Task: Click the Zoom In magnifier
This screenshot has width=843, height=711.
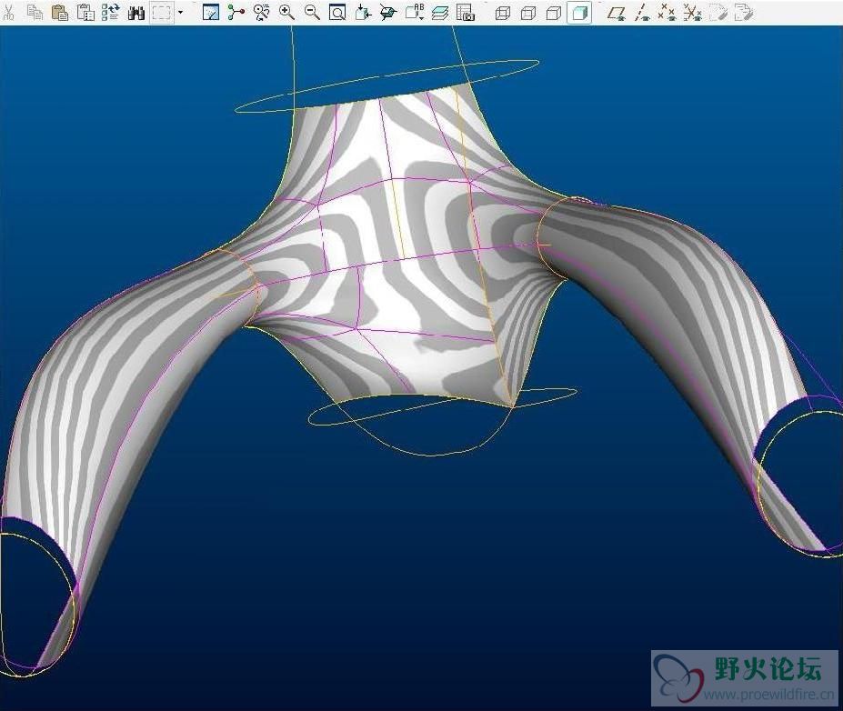Action: point(287,13)
